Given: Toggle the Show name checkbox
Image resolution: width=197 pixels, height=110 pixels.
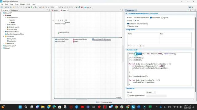Looking at the screenshot, I should coord(151,18).
